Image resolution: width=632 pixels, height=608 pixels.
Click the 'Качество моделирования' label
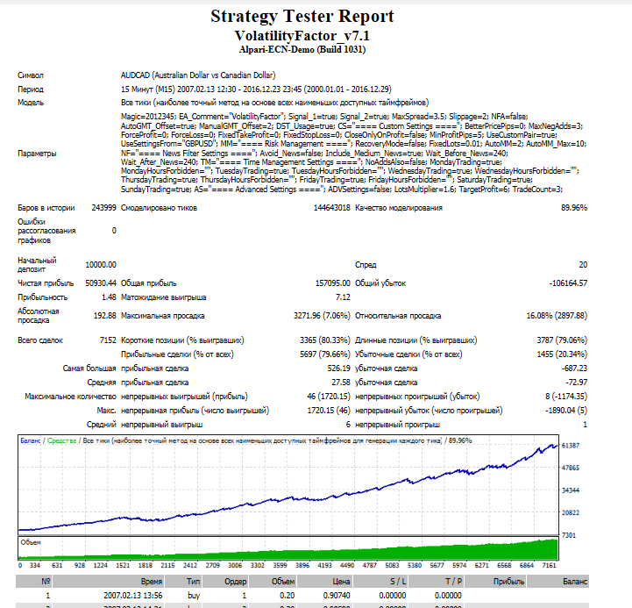(399, 208)
